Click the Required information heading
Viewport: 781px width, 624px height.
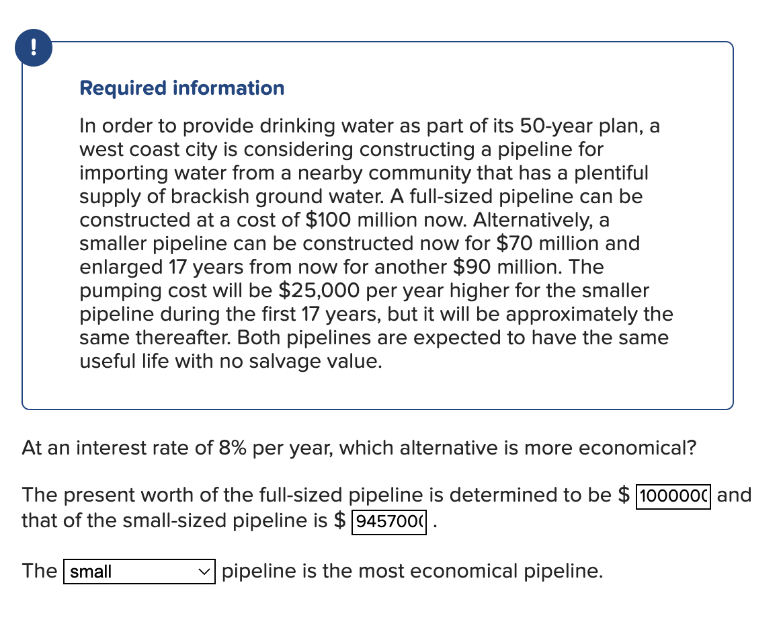tap(181, 88)
